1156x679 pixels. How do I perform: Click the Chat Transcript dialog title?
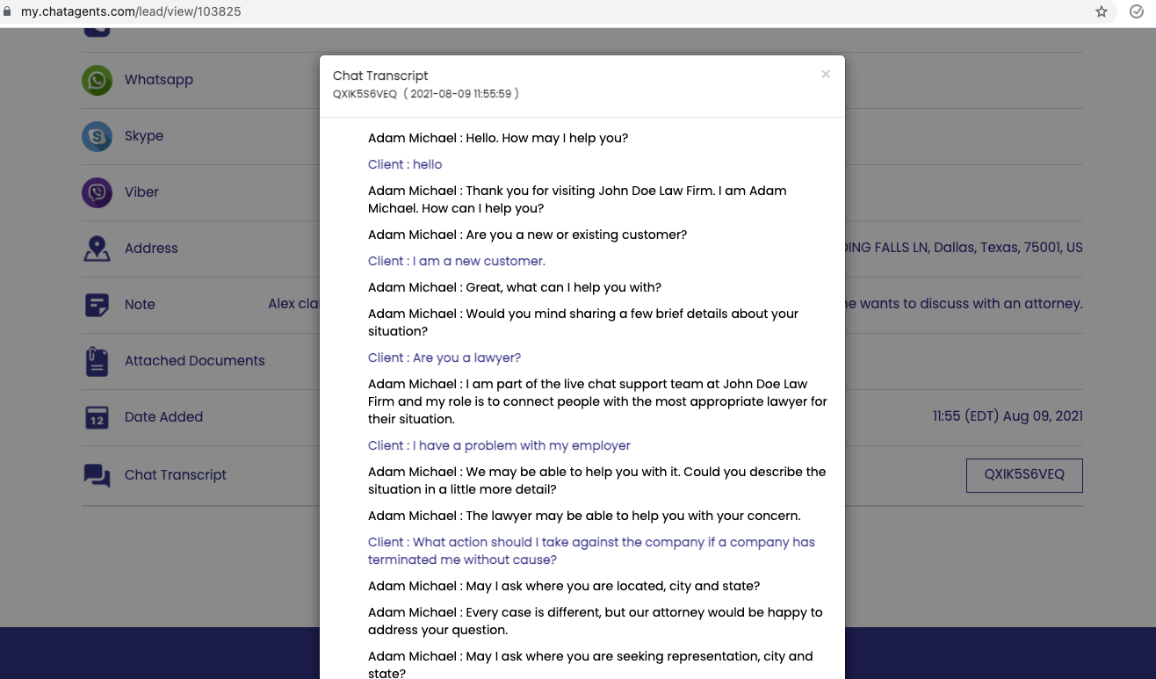pyautogui.click(x=380, y=76)
